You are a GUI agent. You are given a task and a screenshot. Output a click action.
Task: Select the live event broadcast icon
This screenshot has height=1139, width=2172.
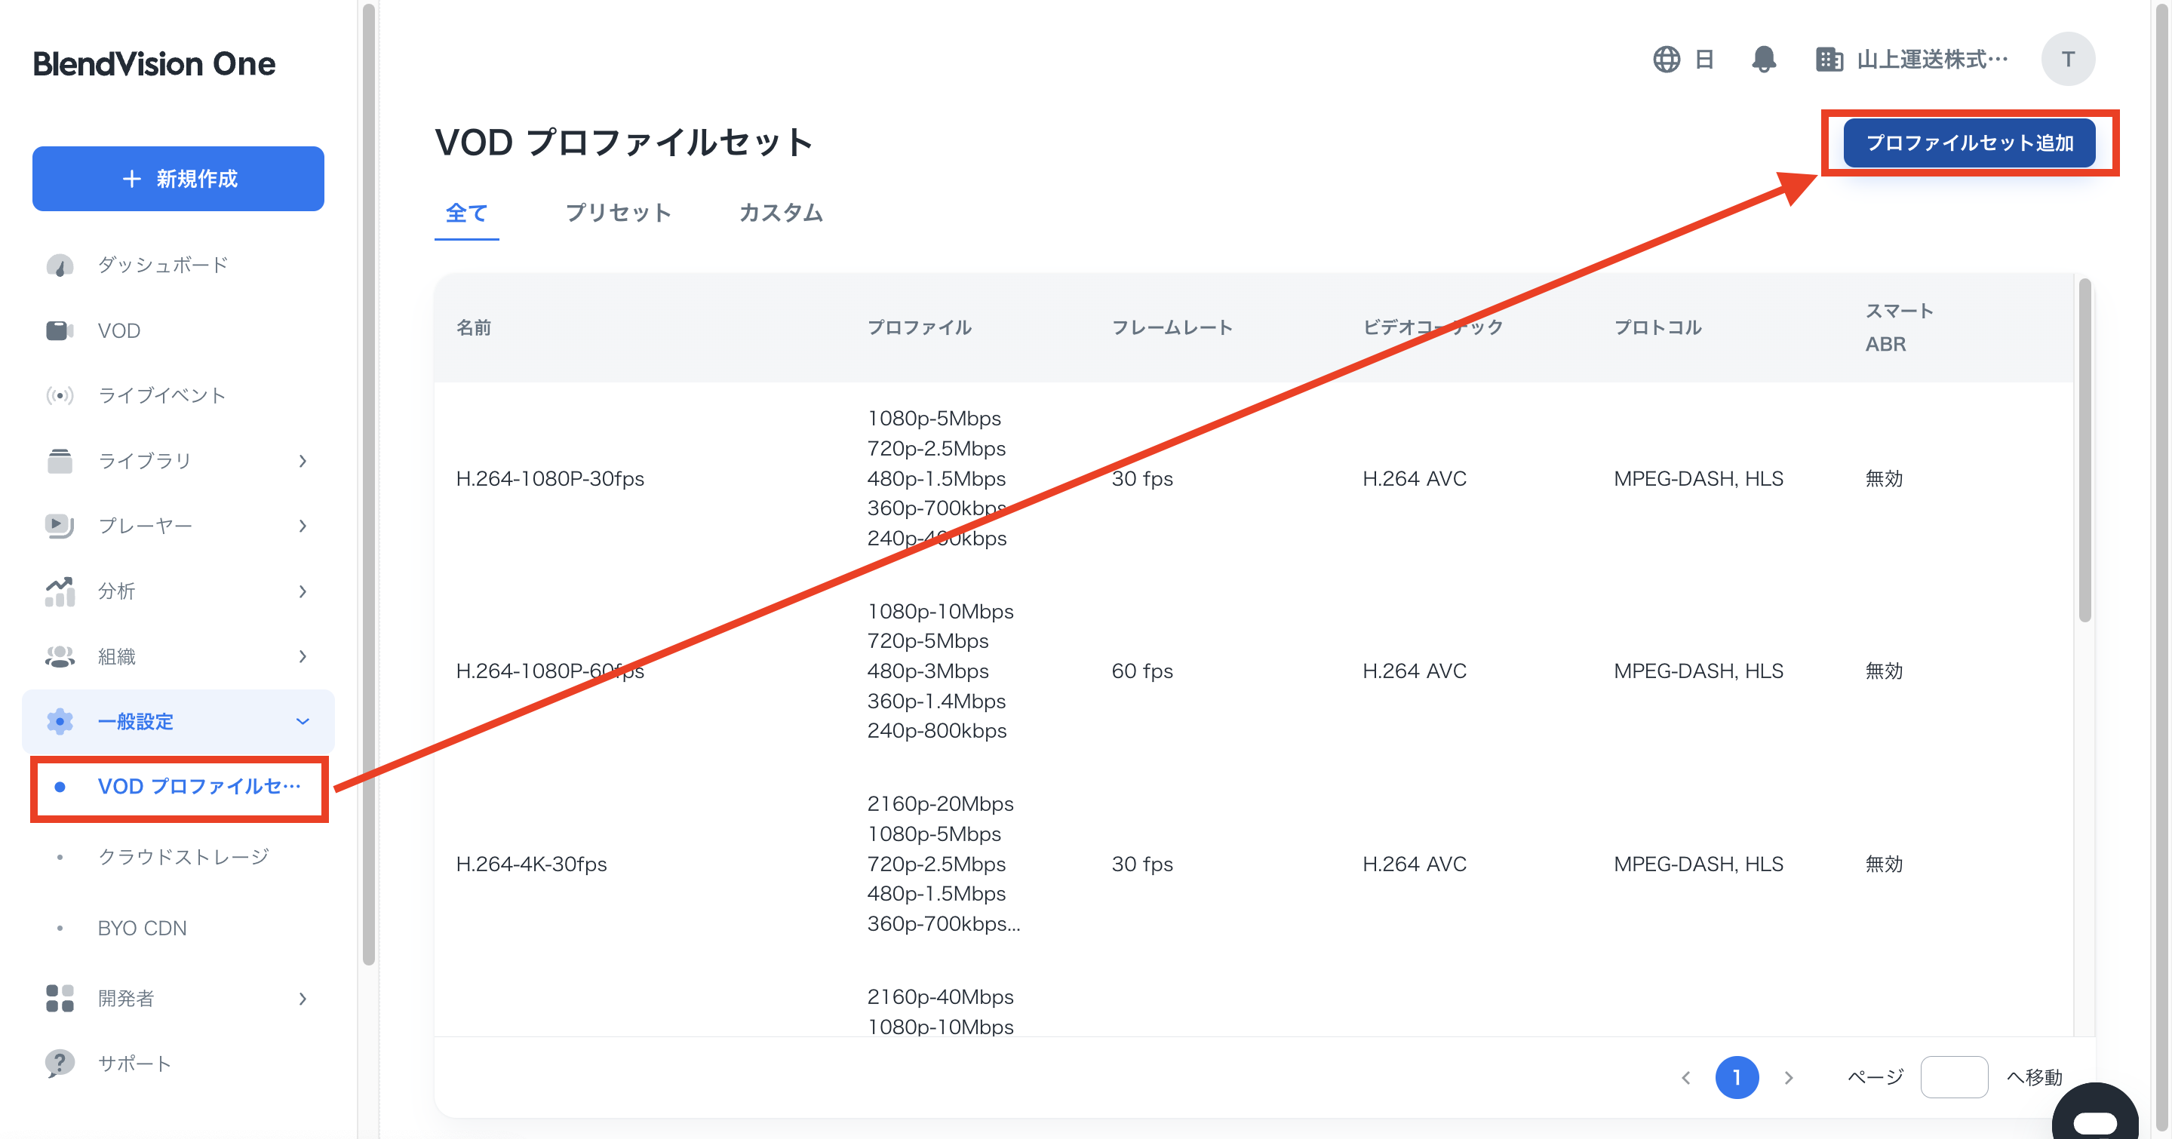pos(59,395)
